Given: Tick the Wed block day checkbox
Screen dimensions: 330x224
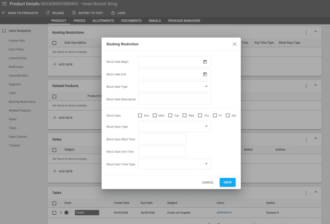Looking at the screenshot, I should coord(185,115).
